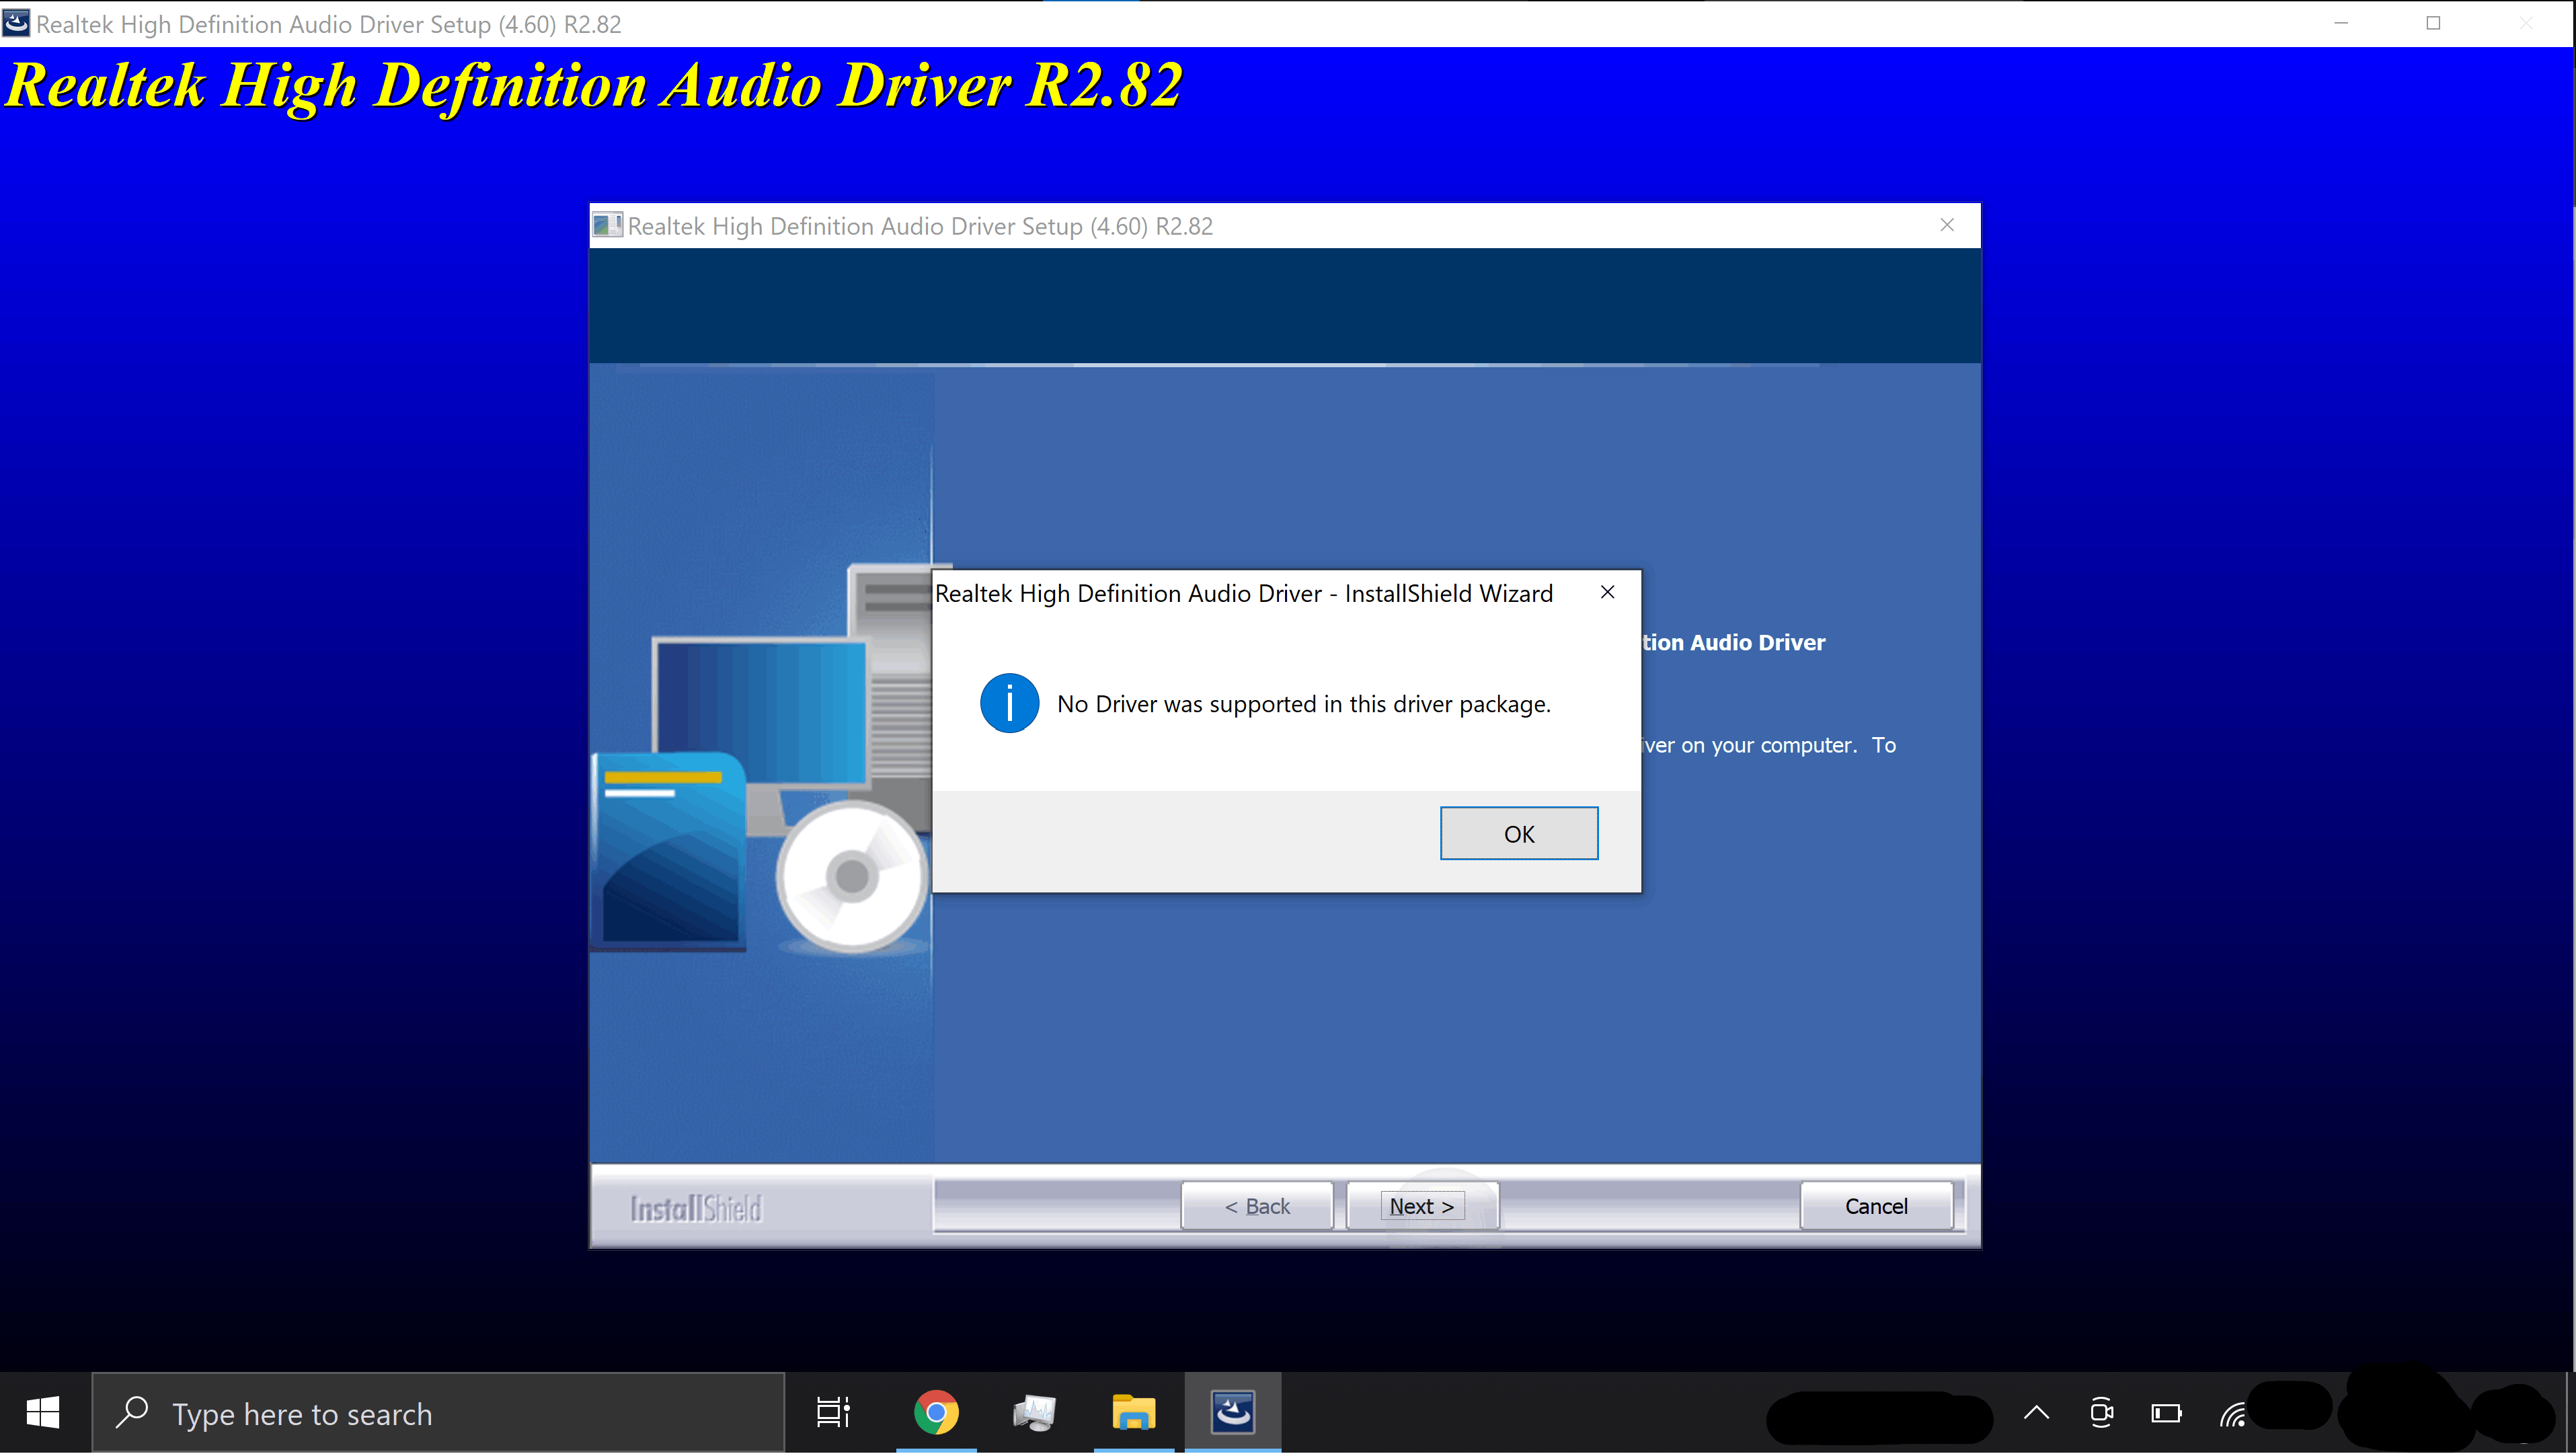Image resolution: width=2576 pixels, height=1454 pixels.
Task: Close the Realtek Setup wizard window
Action: click(1946, 225)
